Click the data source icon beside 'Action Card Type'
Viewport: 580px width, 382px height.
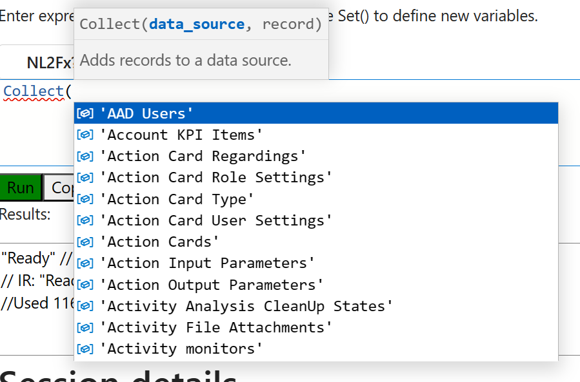pyautogui.click(x=85, y=198)
